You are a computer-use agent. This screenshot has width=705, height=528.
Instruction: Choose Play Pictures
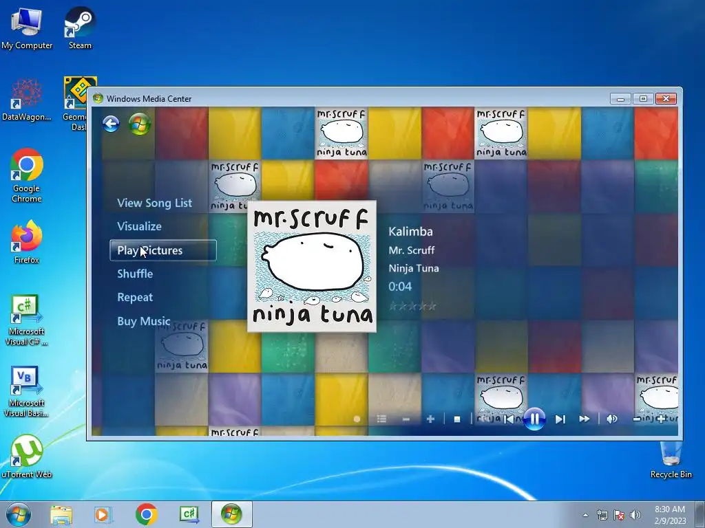point(163,250)
